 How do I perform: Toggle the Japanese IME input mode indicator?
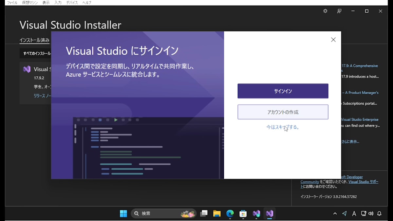(354, 213)
